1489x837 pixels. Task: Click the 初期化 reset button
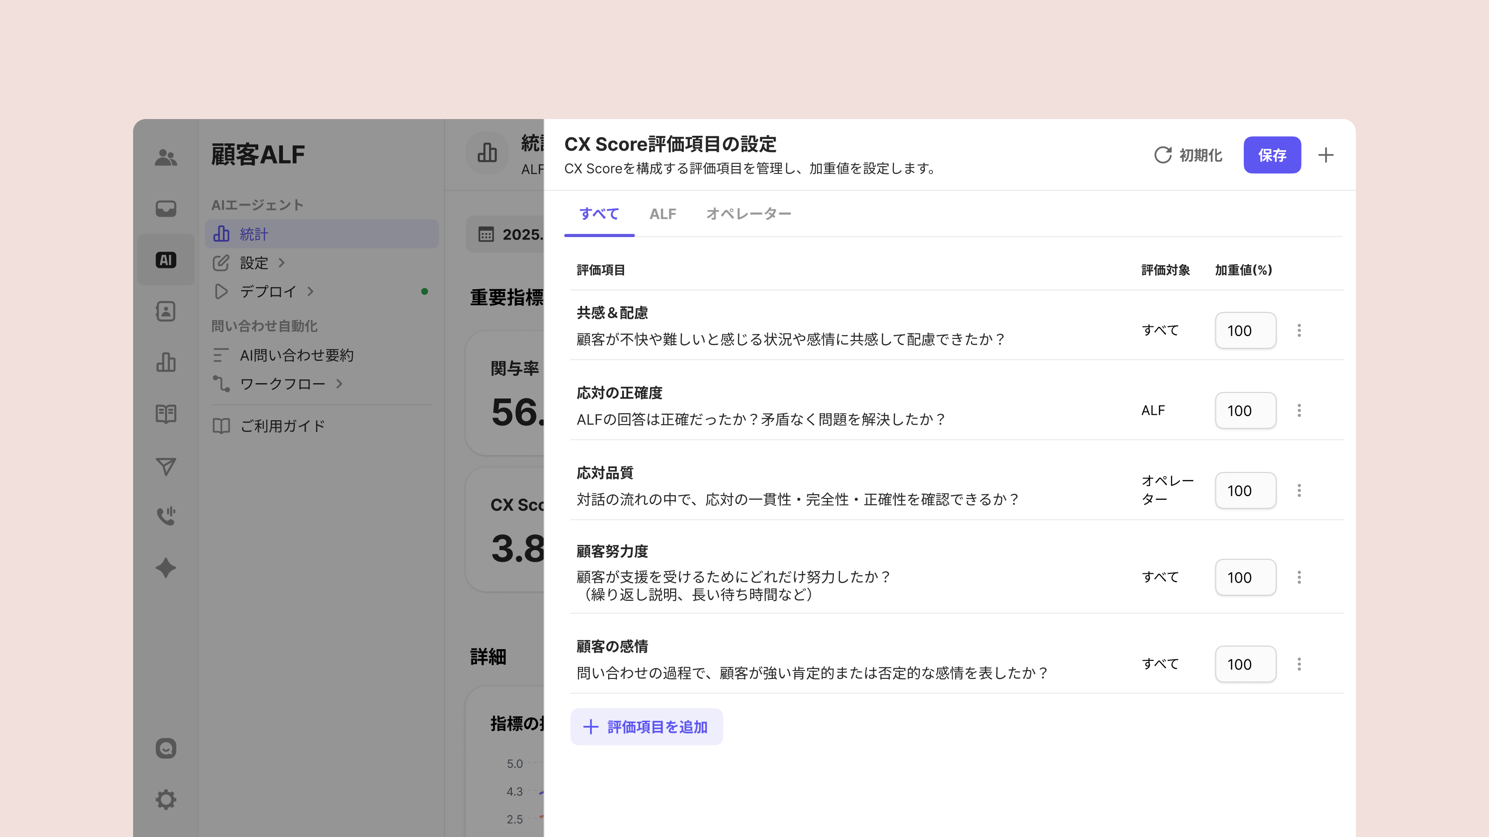(x=1188, y=155)
